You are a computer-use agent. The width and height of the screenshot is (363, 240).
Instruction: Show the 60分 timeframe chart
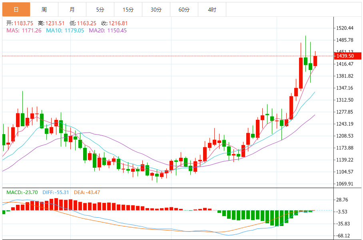pos(184,9)
